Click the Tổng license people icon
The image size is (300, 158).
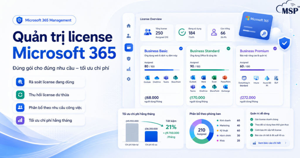click(x=148, y=32)
